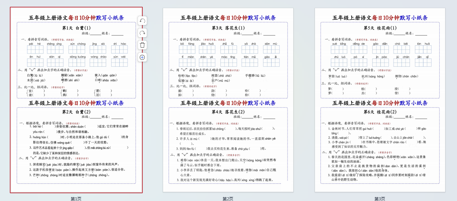Click the 第1页 page label
Viewport: 457px width, 201px height.
76,199
